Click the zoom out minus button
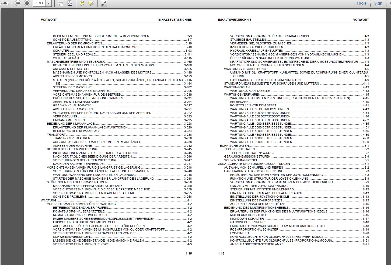Screen dimensions: 391x265 tap(18, 3)
